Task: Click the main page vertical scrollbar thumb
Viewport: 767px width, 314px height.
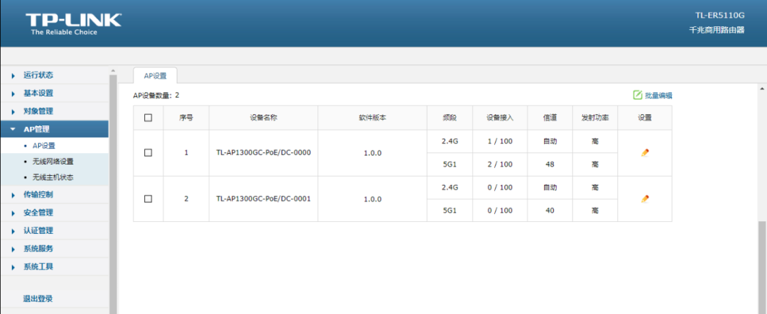Action: click(x=763, y=267)
